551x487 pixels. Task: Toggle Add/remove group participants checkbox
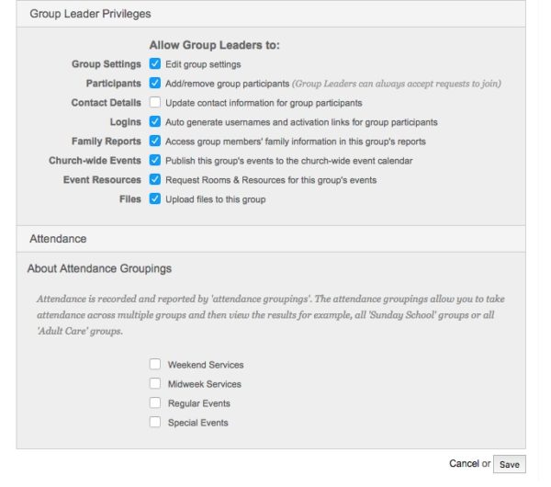[155, 84]
